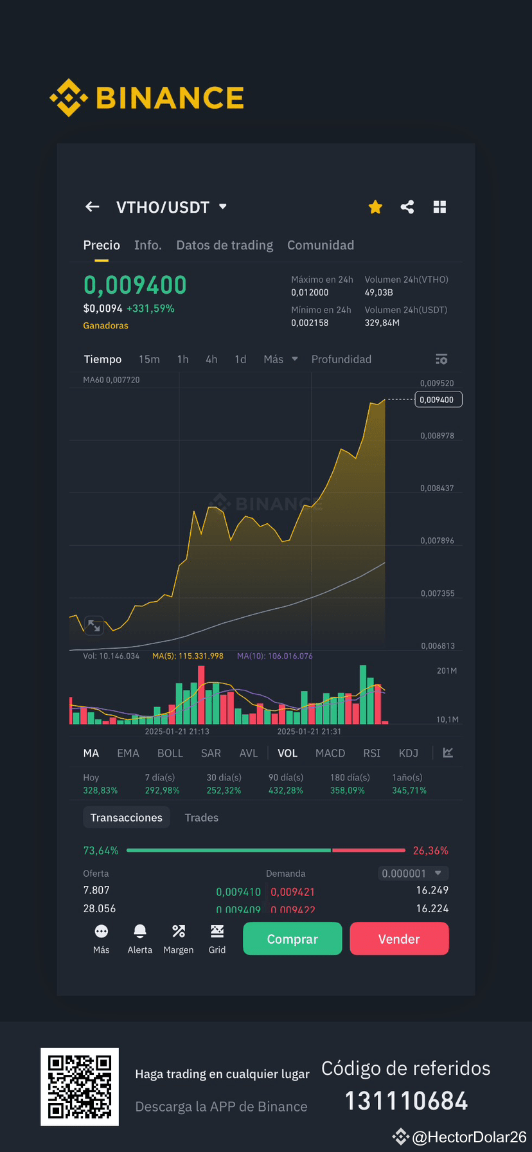Click the 73,64% buy/sell ratio bar

point(266,850)
